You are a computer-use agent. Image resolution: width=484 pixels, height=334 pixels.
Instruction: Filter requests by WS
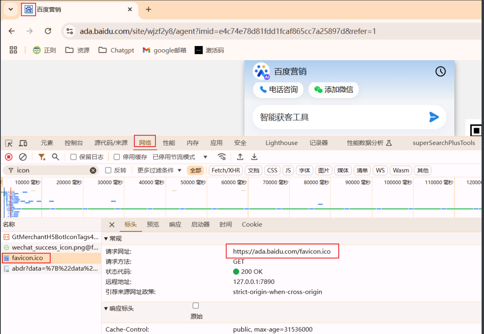(380, 170)
